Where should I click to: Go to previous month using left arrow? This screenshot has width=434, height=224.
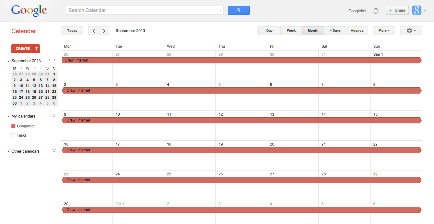point(93,30)
